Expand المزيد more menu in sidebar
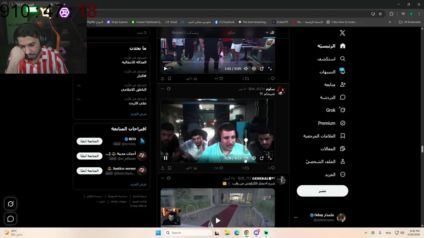The height and width of the screenshot is (238, 424). (x=335, y=175)
